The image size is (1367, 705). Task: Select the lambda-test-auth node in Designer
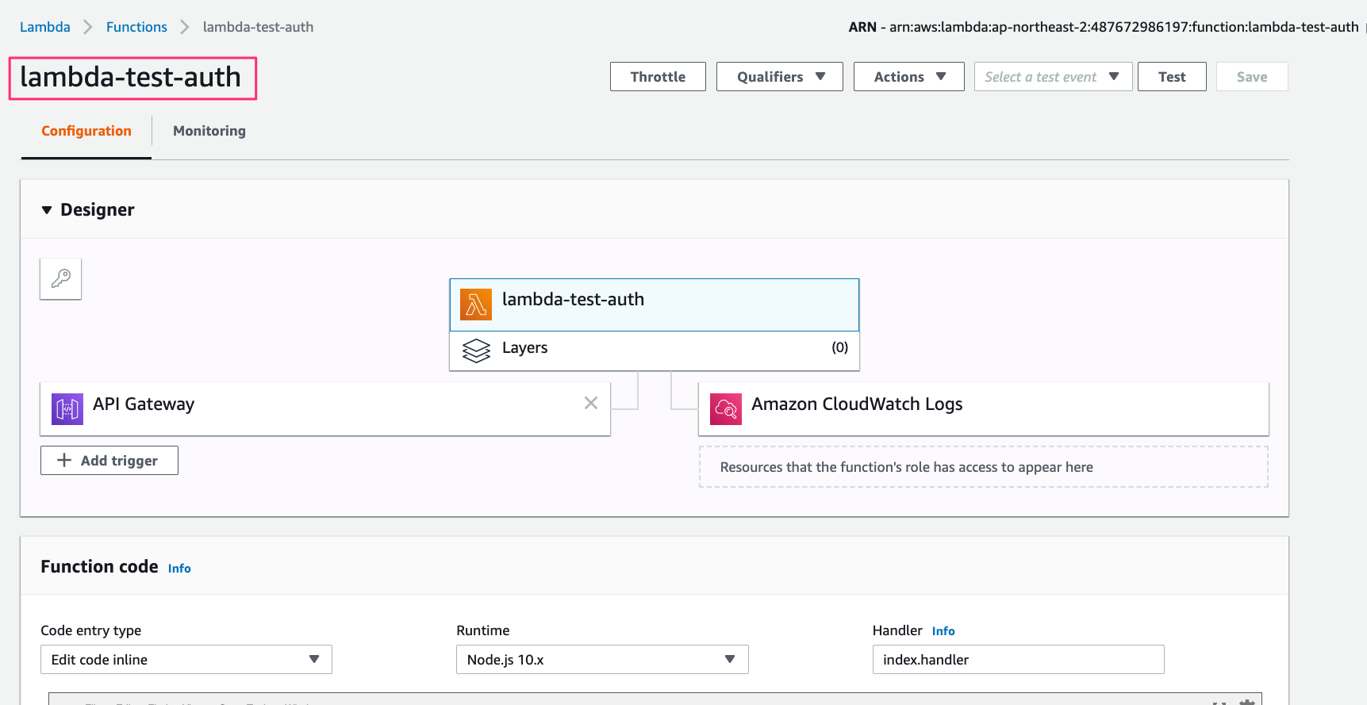655,305
